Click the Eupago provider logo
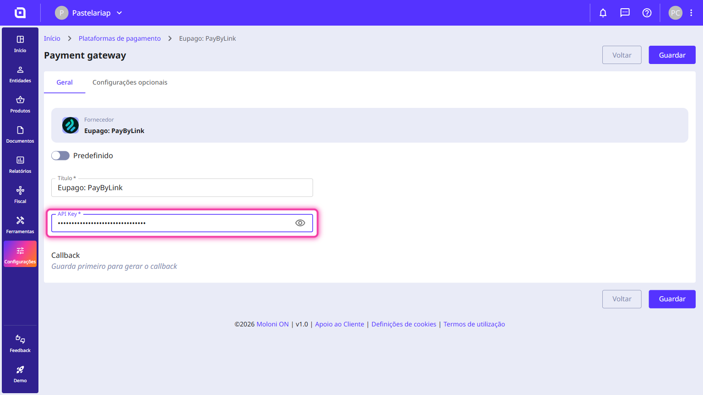The image size is (703, 395). click(x=70, y=125)
